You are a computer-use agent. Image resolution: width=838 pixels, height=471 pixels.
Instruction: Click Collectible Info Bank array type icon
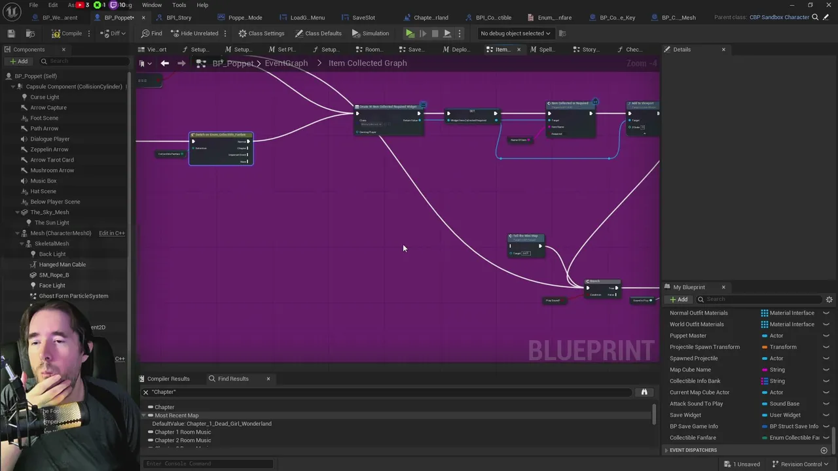[x=765, y=381]
